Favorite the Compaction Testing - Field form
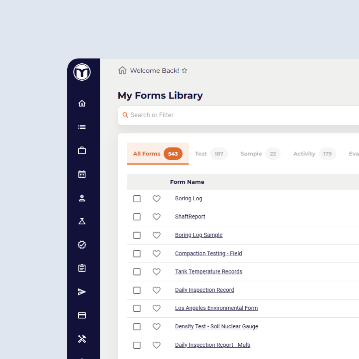 [x=157, y=254]
